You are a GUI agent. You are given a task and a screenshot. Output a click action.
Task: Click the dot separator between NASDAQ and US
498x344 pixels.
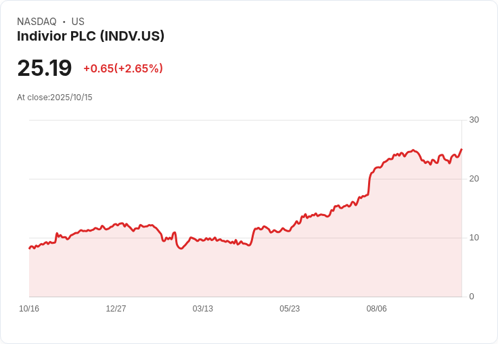64,22
